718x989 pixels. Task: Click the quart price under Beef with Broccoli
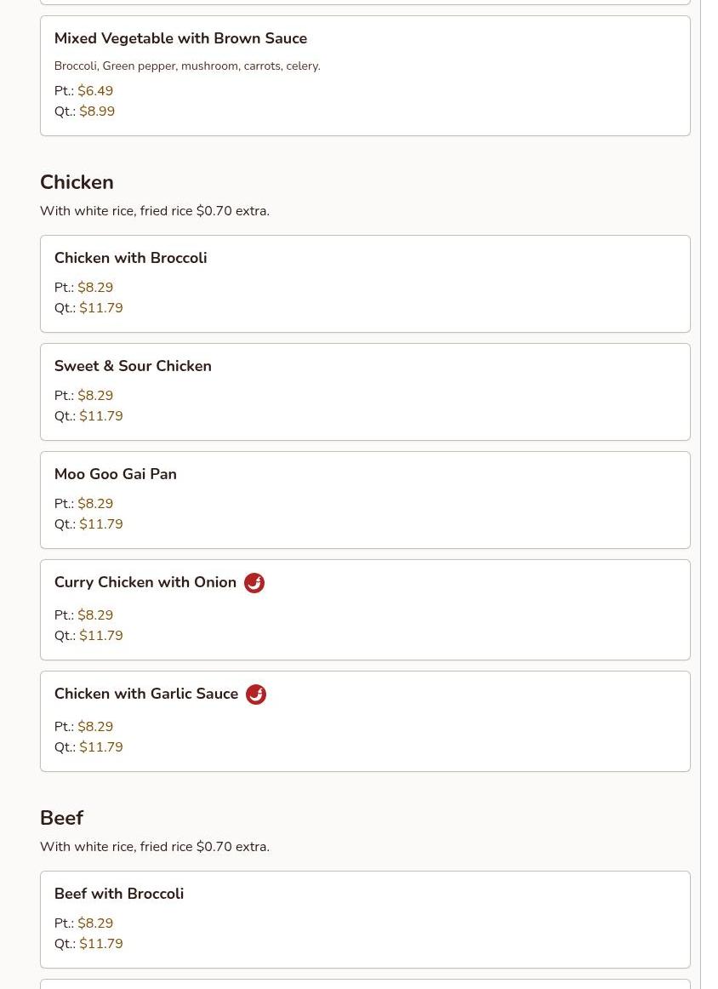click(101, 944)
